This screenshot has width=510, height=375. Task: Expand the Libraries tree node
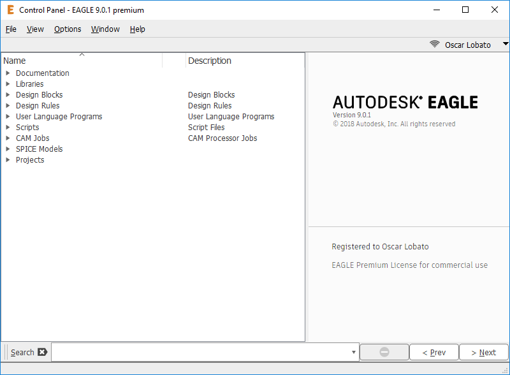pyautogui.click(x=8, y=84)
